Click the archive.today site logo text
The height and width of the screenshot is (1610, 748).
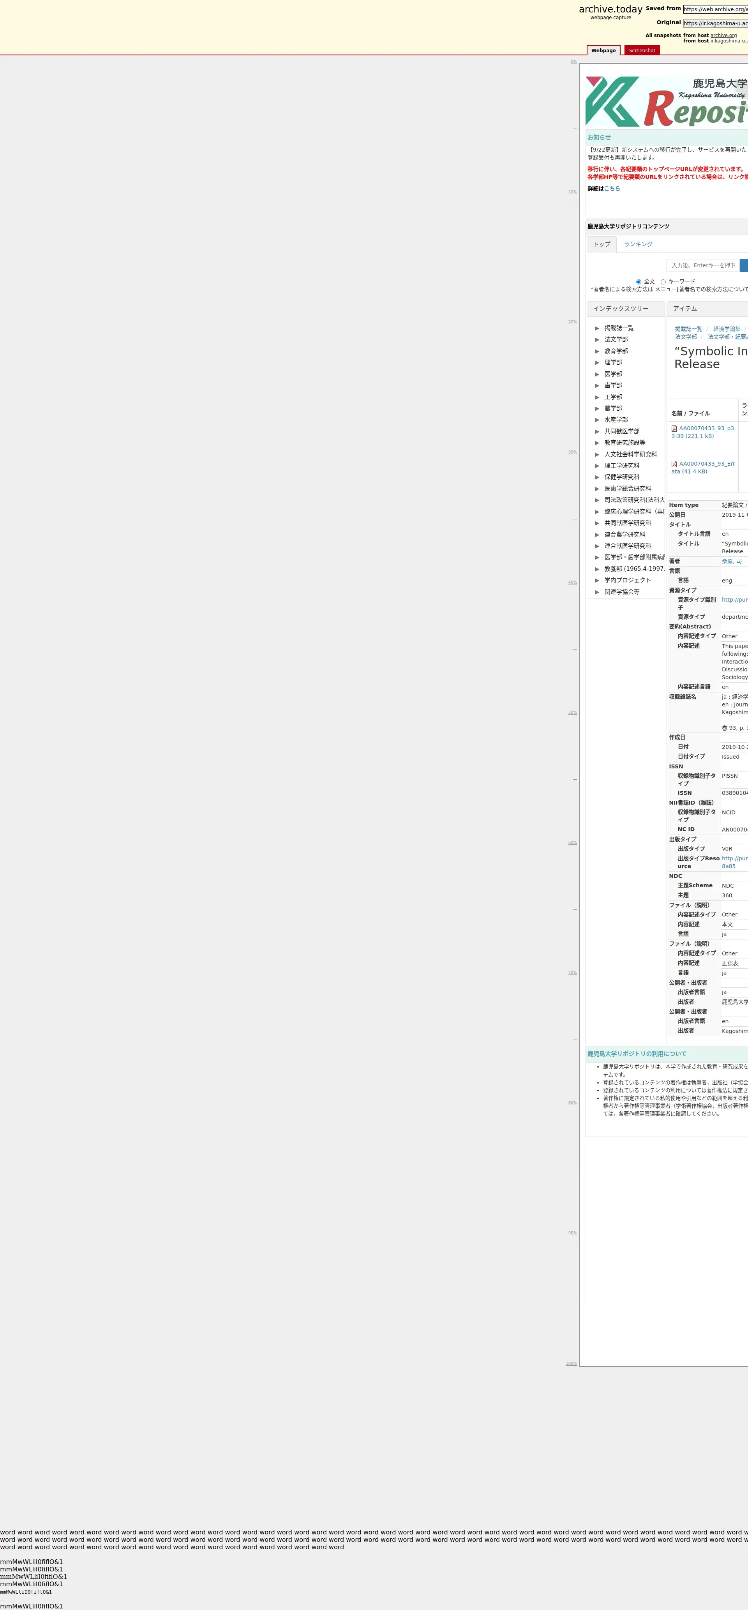pos(610,9)
